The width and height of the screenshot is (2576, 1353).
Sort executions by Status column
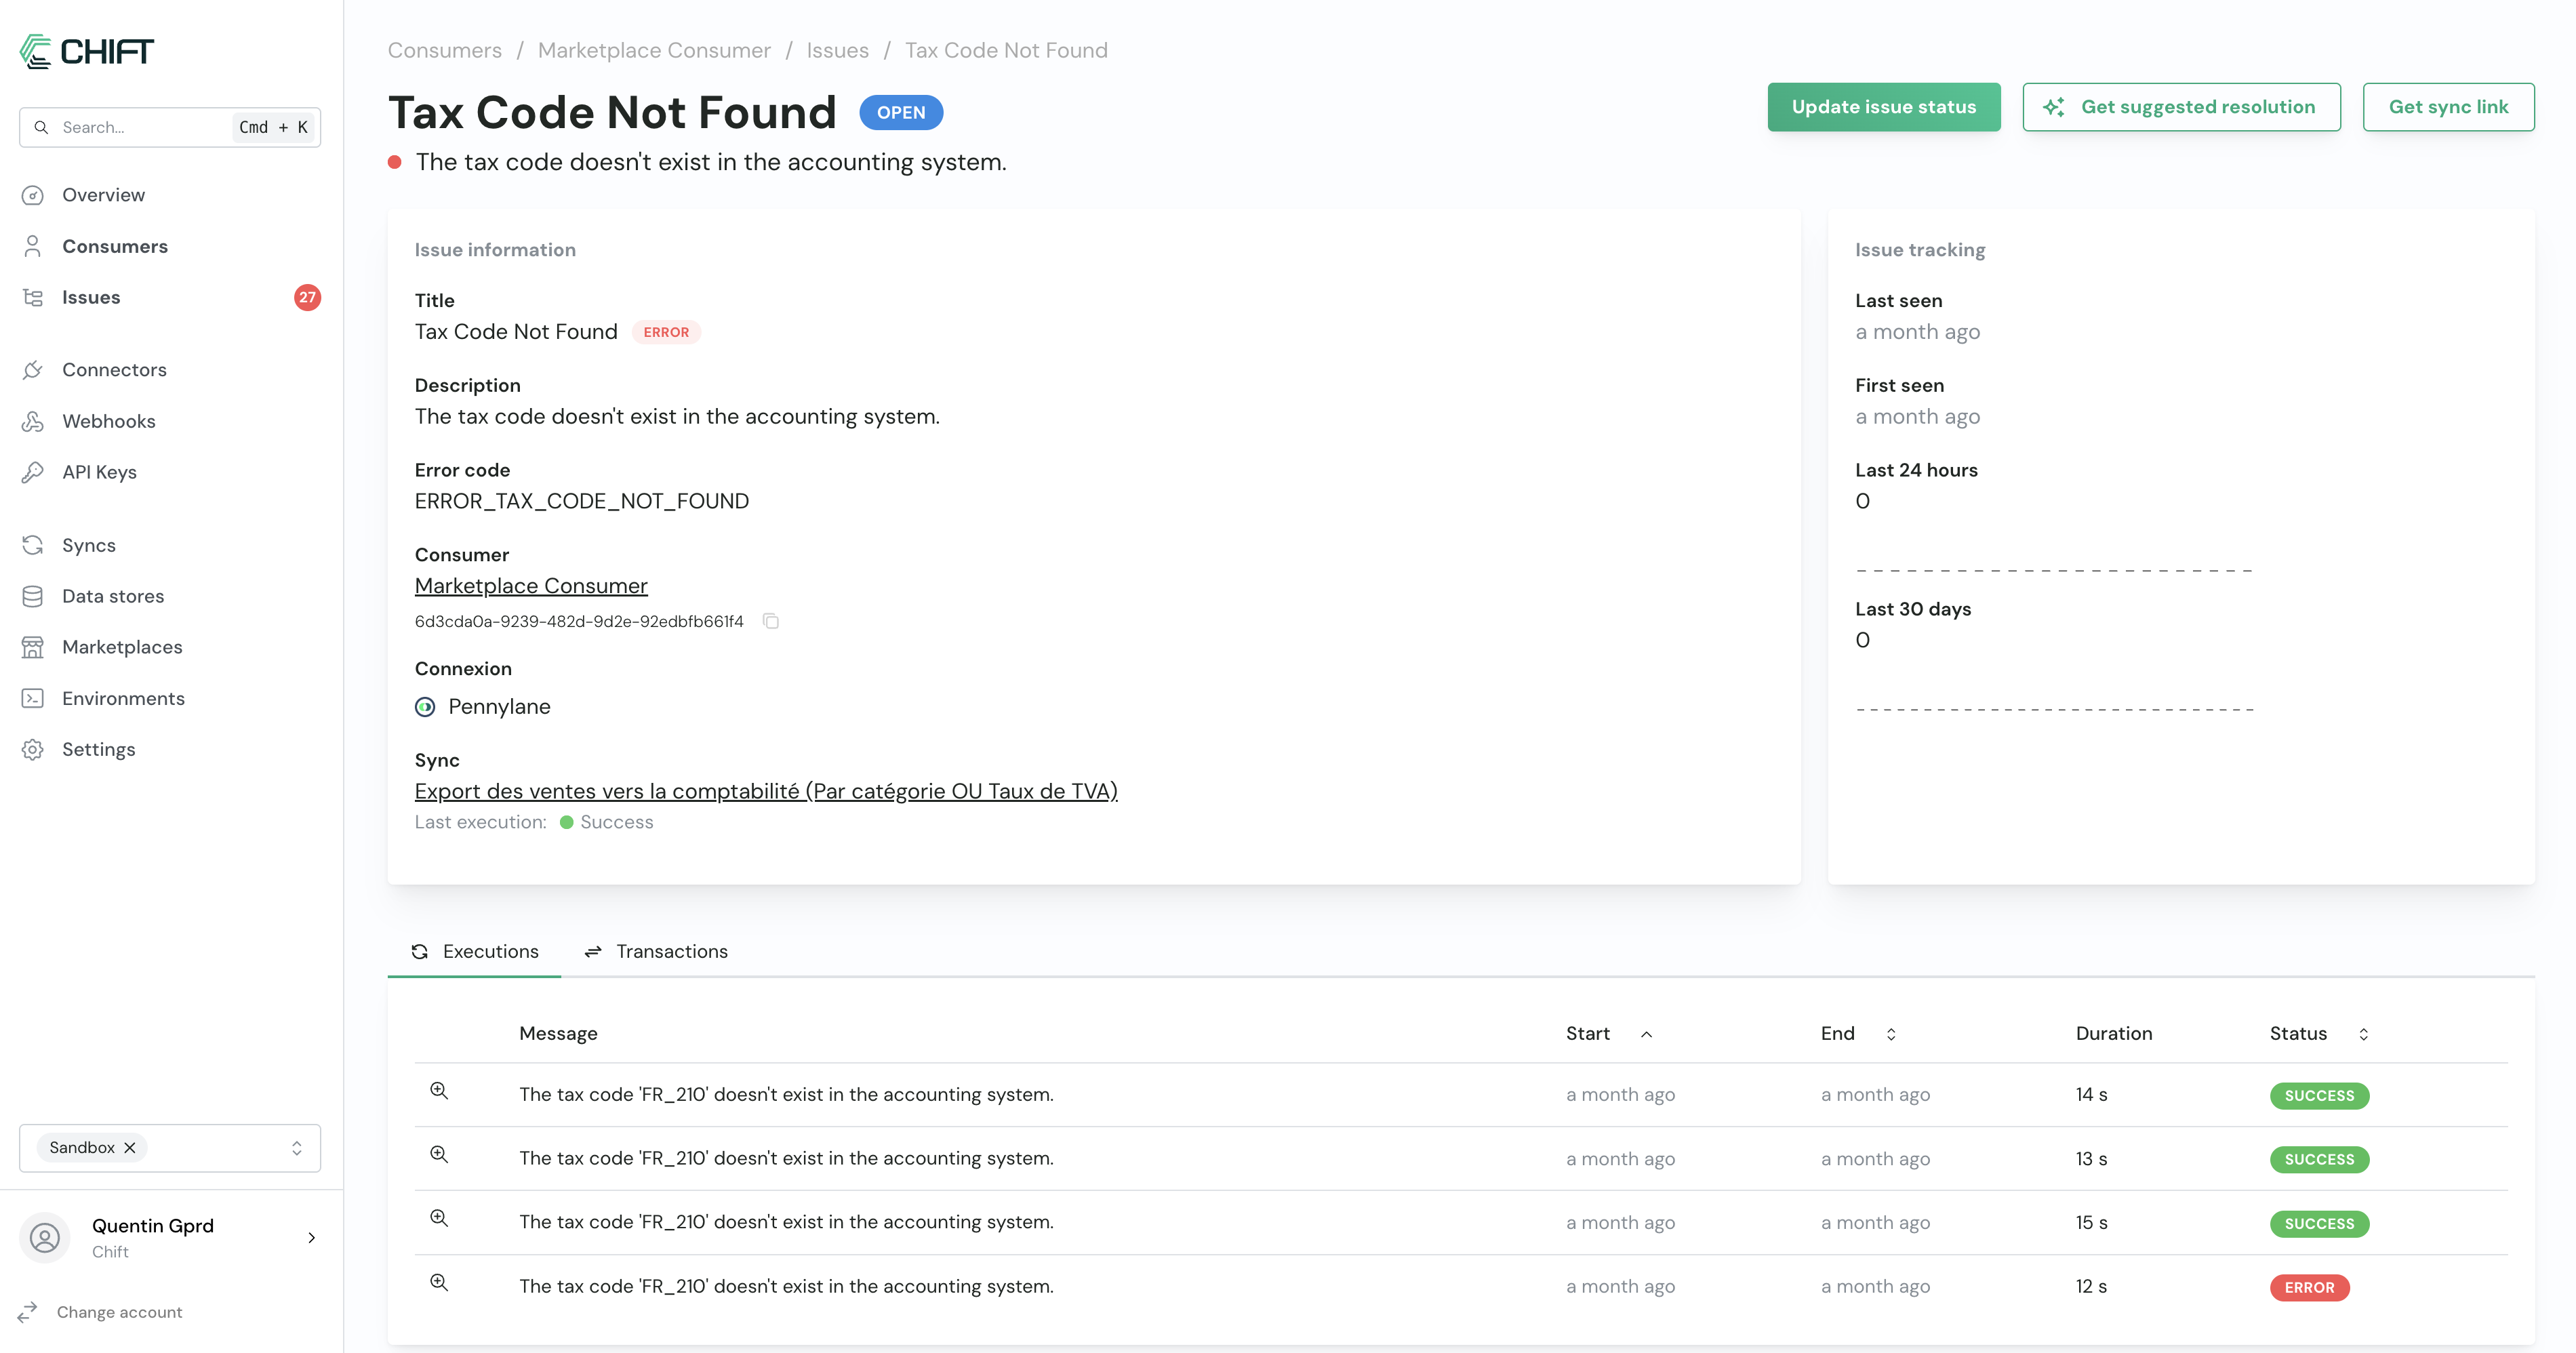[2363, 1034]
